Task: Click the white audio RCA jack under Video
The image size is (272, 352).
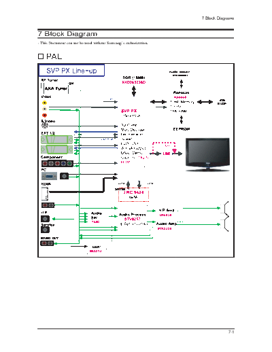Action: (x=45, y=109)
